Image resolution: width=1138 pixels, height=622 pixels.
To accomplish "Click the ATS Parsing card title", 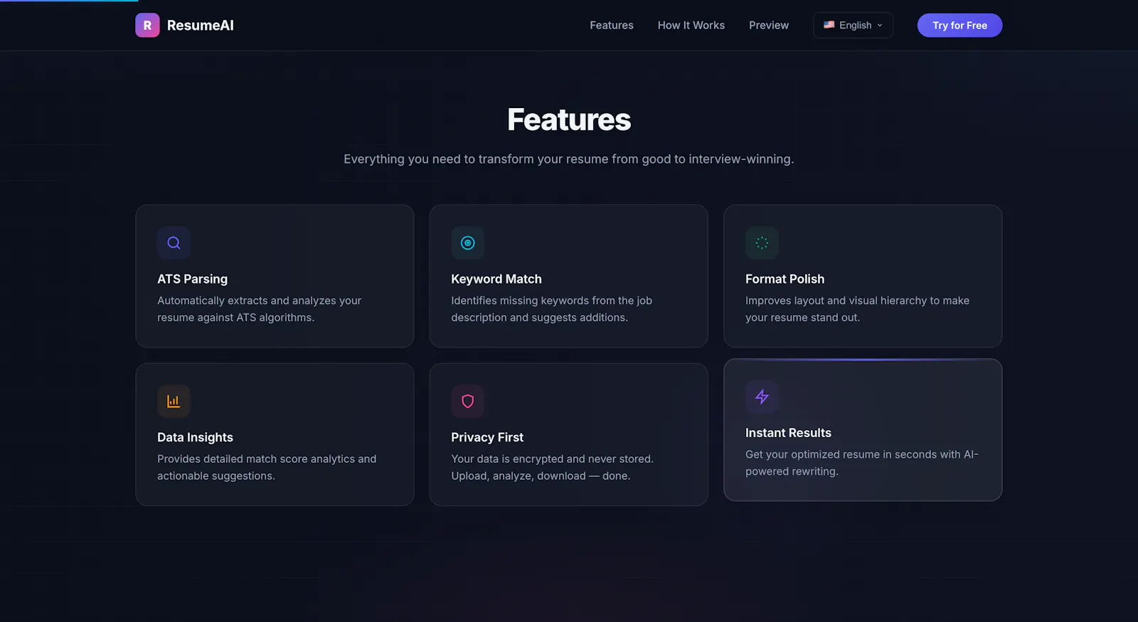I will (193, 279).
